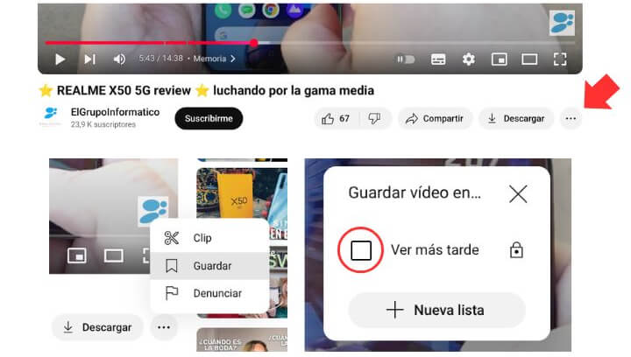Click the red progress bar scrubber
Screen dimensions: 631x357
click(254, 43)
